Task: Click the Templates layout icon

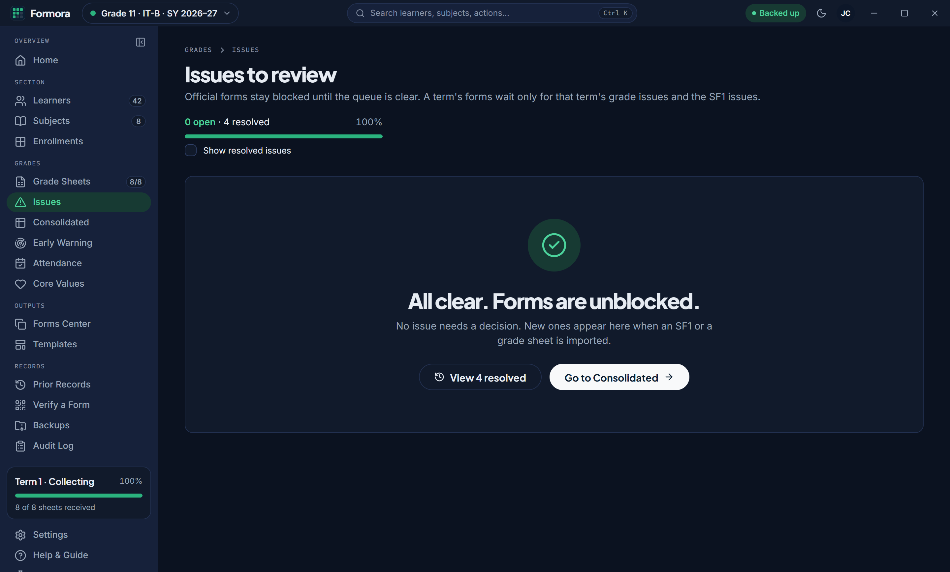Action: point(20,344)
